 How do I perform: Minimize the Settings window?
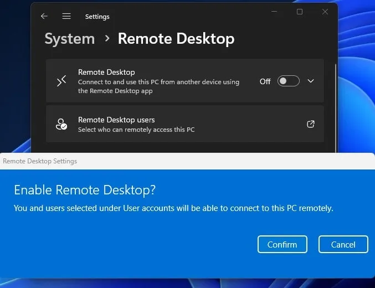274,12
